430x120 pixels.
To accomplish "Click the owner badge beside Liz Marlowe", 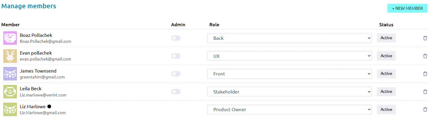I will (x=49, y=106).
